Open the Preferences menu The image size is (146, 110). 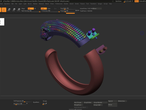[59, 4]
